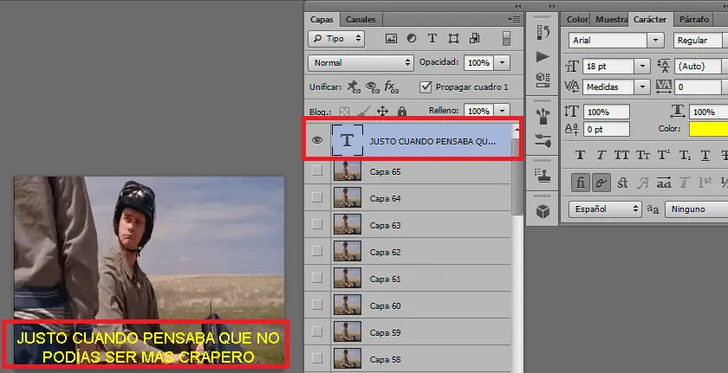Open Ninguno anti-aliasing dropdown

(696, 209)
